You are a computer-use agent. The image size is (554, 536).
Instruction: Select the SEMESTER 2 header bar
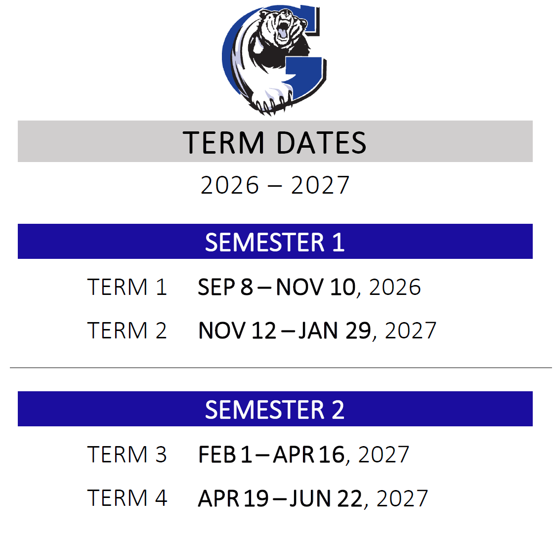click(x=275, y=409)
